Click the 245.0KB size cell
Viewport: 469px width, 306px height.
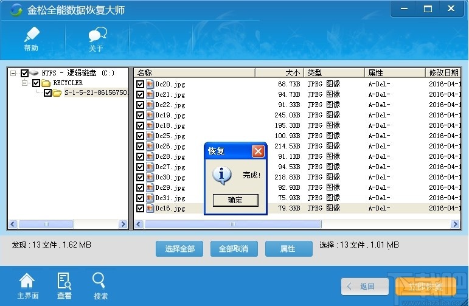click(287, 115)
